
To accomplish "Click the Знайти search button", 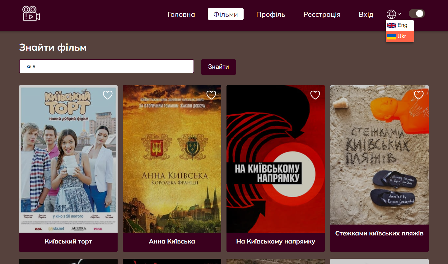I will (x=218, y=67).
